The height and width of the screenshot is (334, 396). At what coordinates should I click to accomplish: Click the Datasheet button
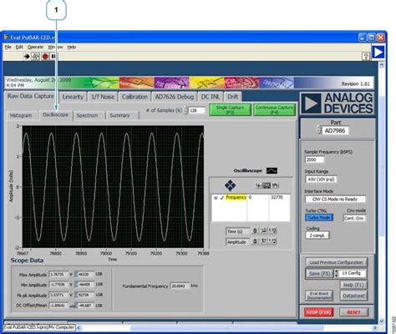tap(353, 296)
